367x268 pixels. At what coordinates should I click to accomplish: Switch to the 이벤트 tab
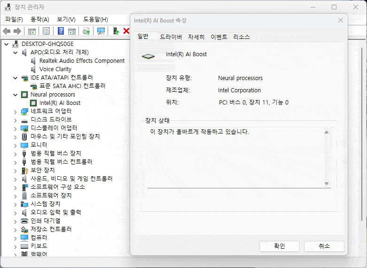pos(219,37)
